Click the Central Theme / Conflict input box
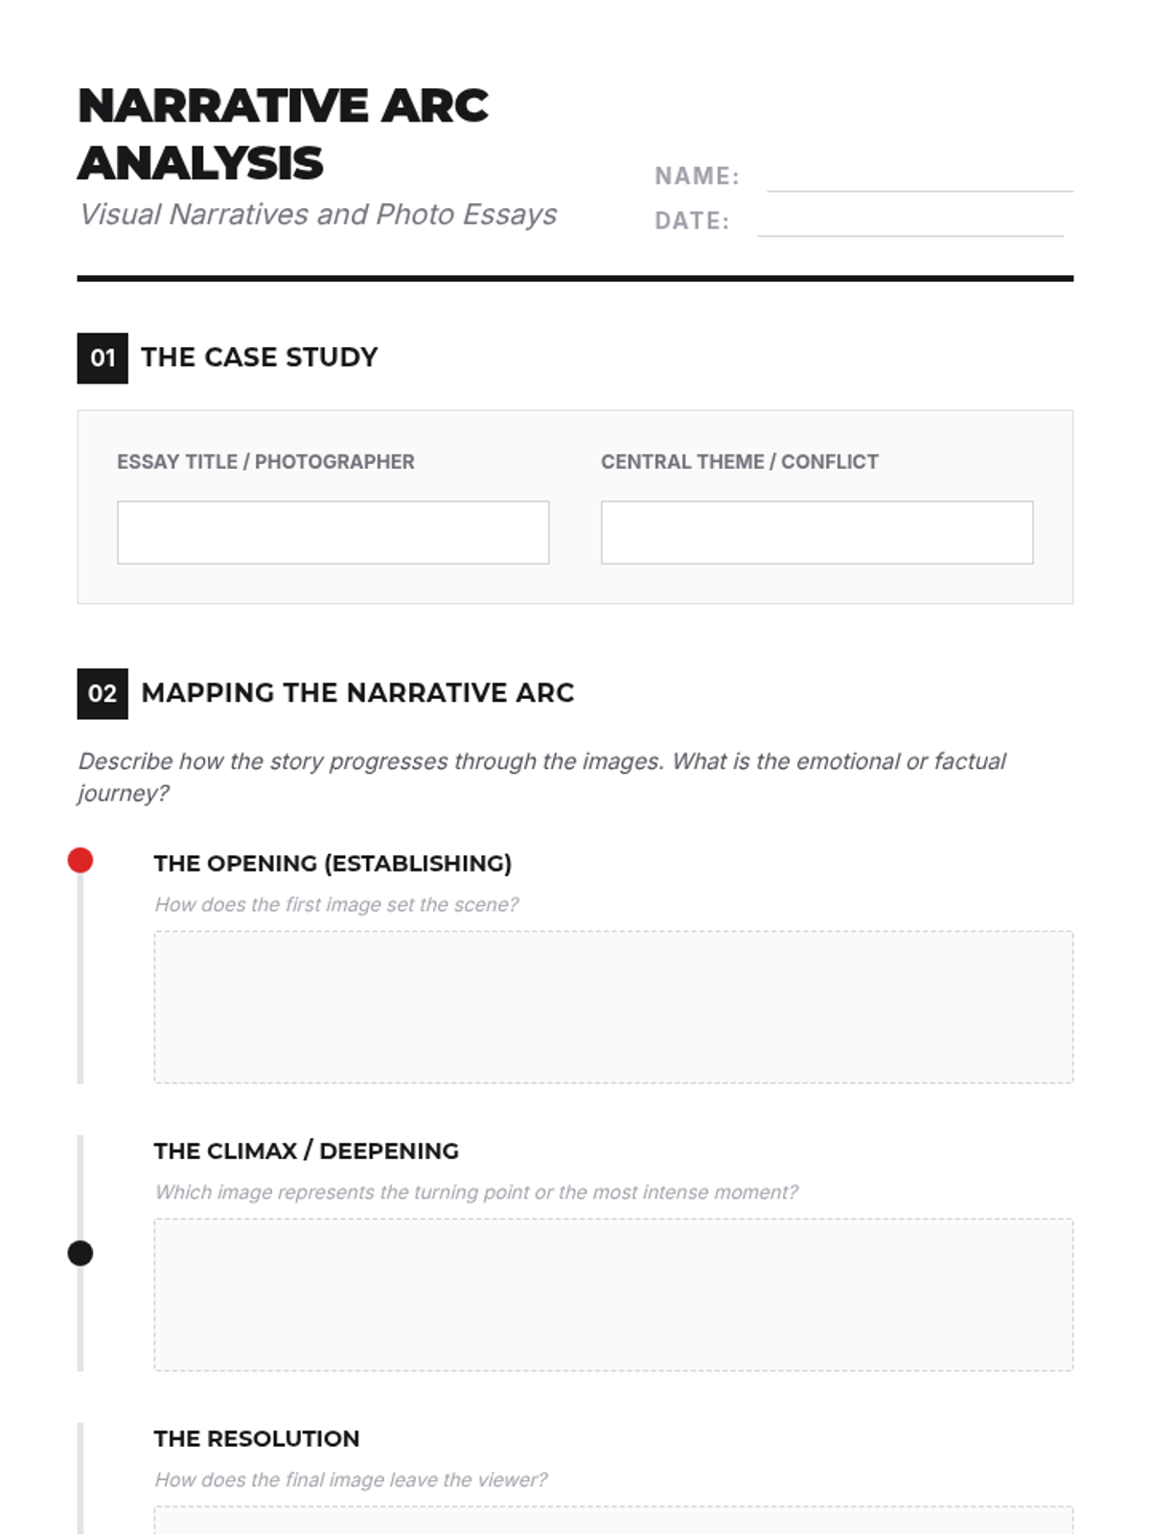Image resolution: width=1150 pixels, height=1534 pixels. (816, 532)
